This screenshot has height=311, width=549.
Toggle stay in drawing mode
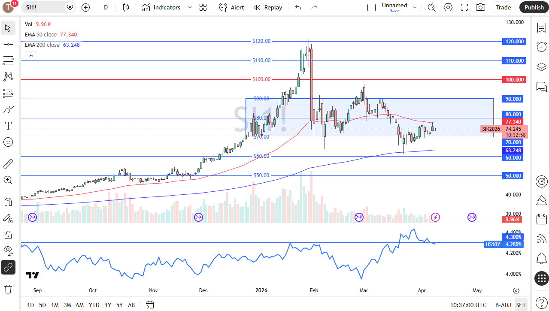click(8, 218)
